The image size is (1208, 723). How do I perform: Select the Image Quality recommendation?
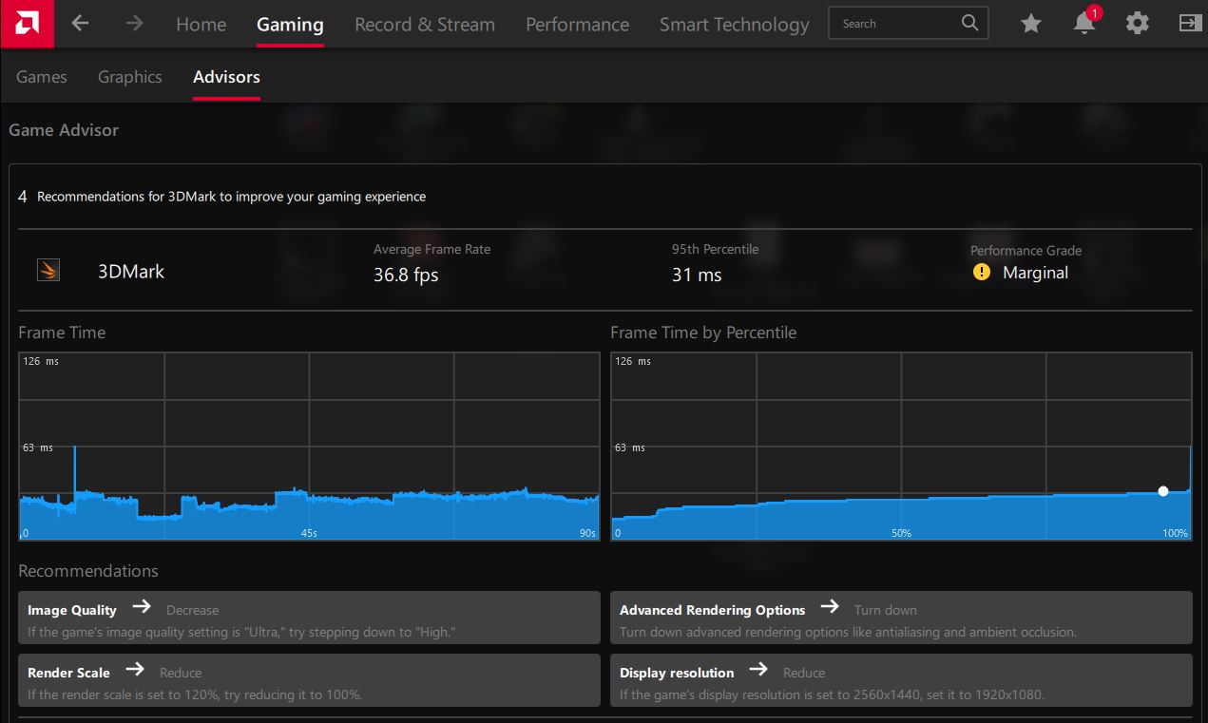[309, 618]
